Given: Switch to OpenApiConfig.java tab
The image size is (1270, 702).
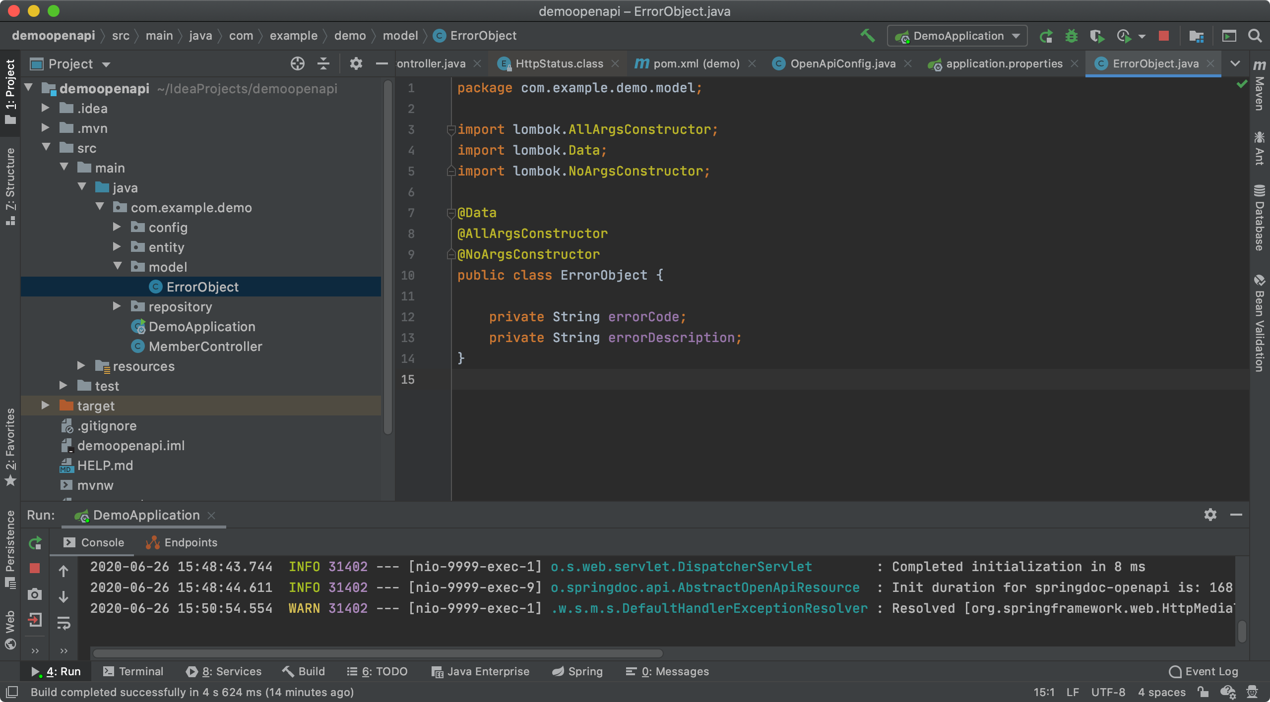Looking at the screenshot, I should coord(842,63).
